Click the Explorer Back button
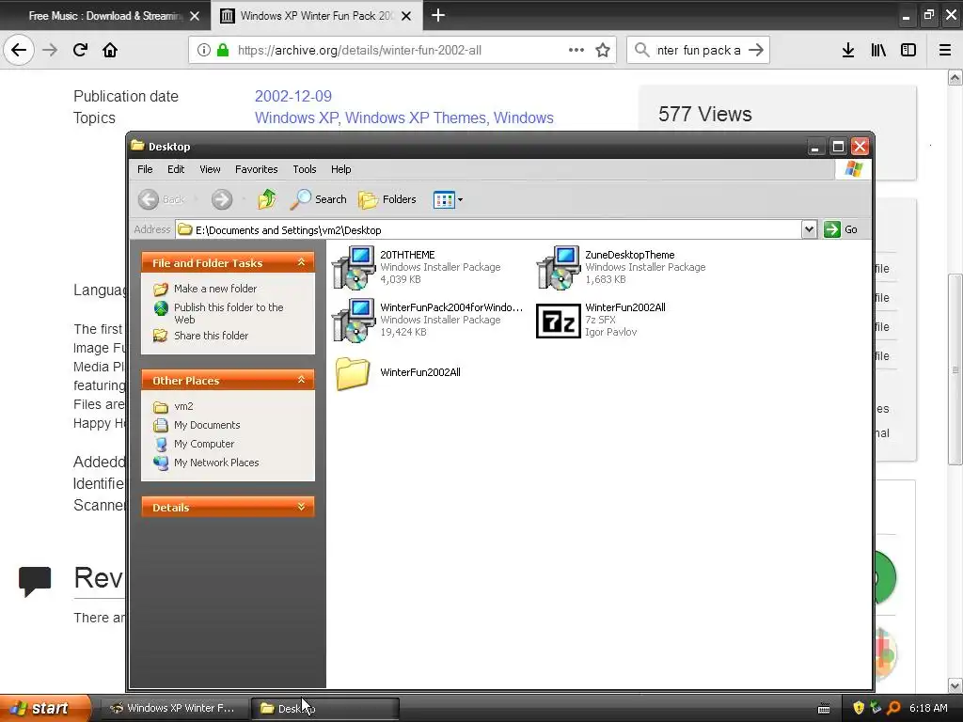 [161, 199]
